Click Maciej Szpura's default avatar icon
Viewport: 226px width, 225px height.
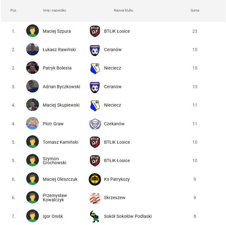[x=33, y=31]
